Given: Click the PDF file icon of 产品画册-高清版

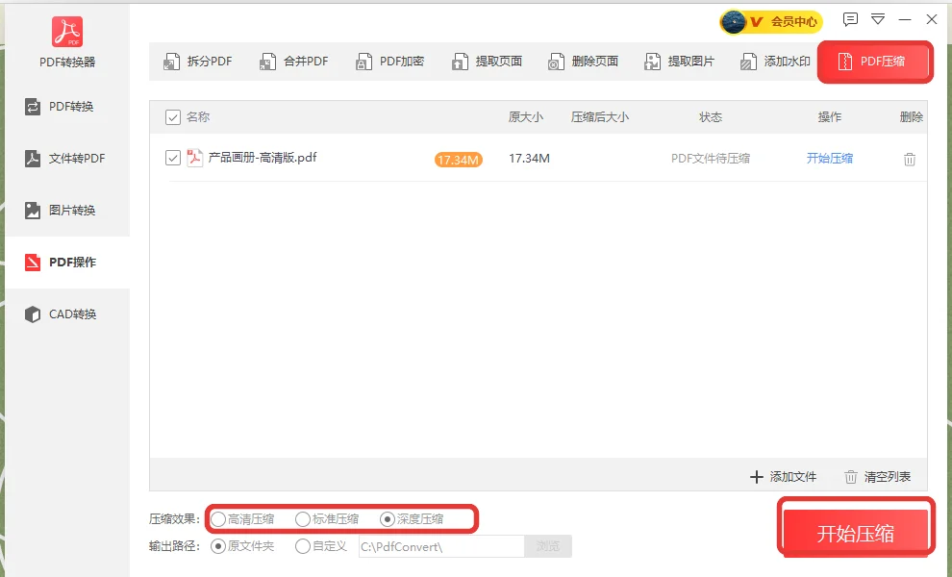Looking at the screenshot, I should [194, 158].
